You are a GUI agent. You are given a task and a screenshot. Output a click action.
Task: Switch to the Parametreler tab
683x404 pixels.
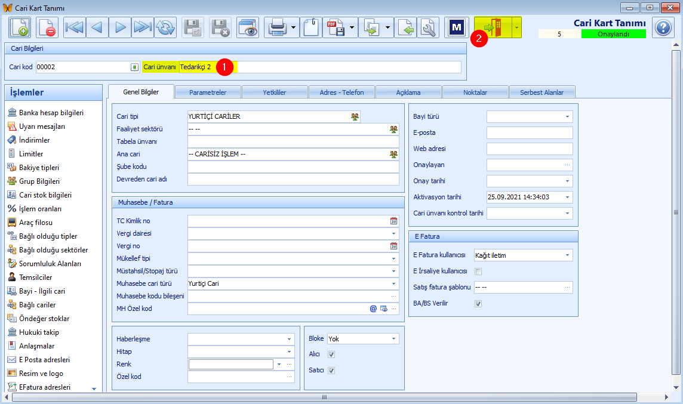208,92
